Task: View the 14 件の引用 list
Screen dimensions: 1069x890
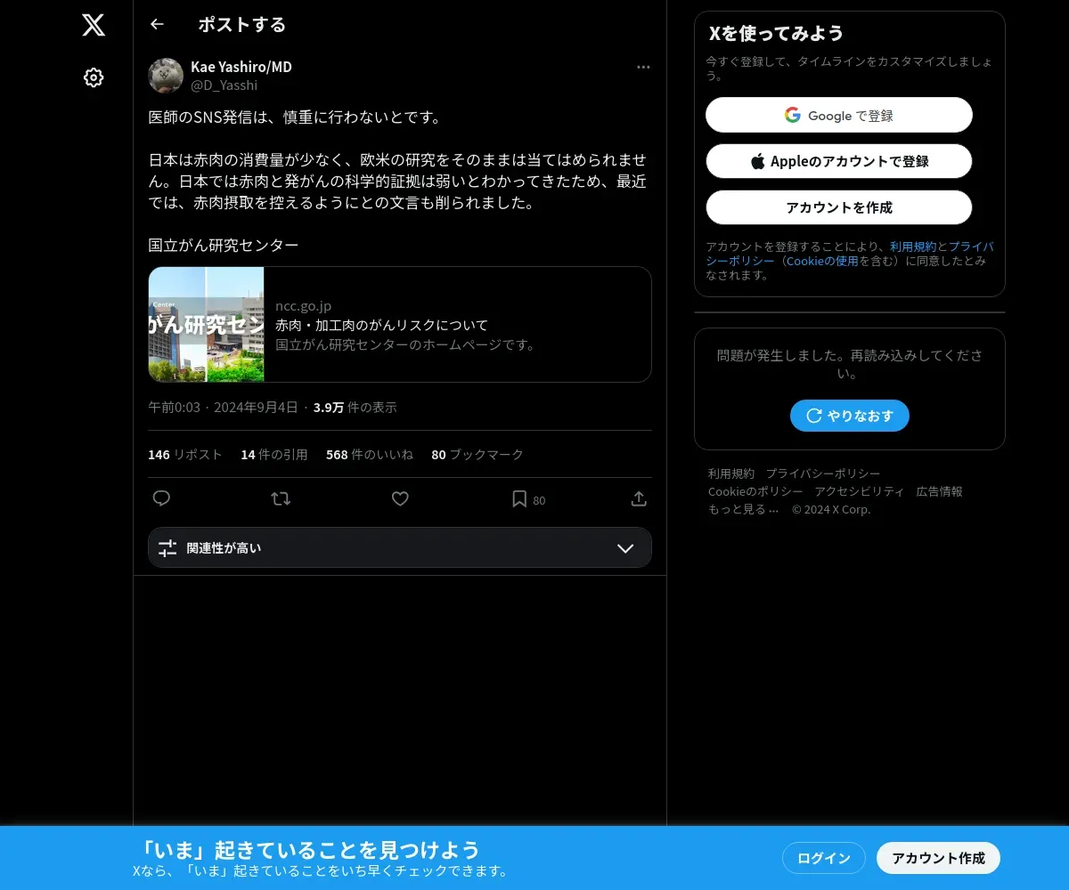Action: click(x=274, y=454)
